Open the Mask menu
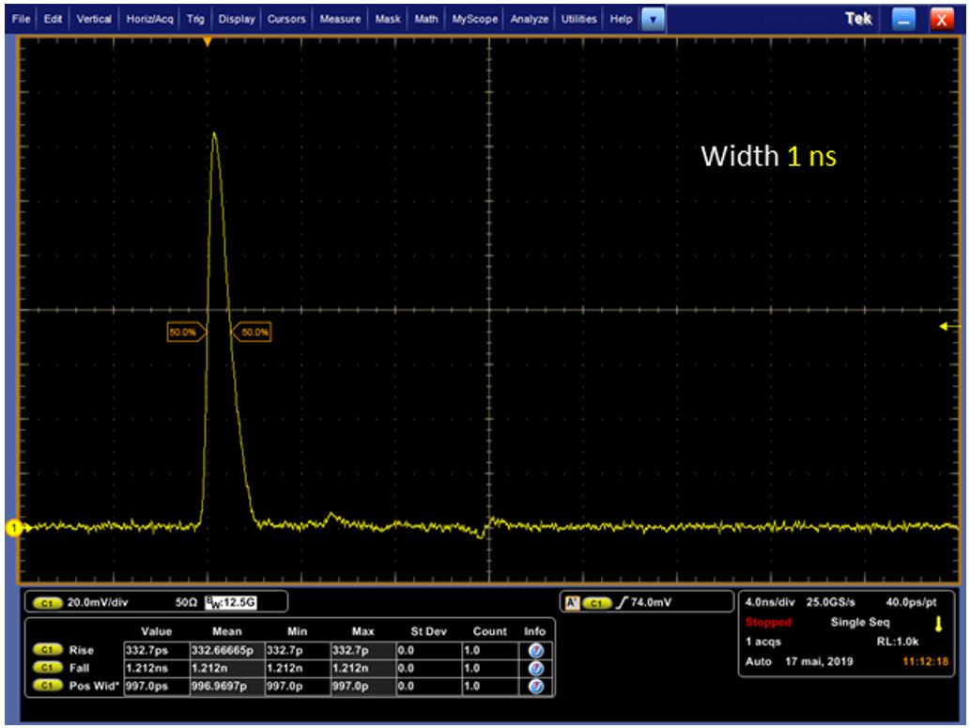This screenshot has height=728, width=970. tap(388, 19)
